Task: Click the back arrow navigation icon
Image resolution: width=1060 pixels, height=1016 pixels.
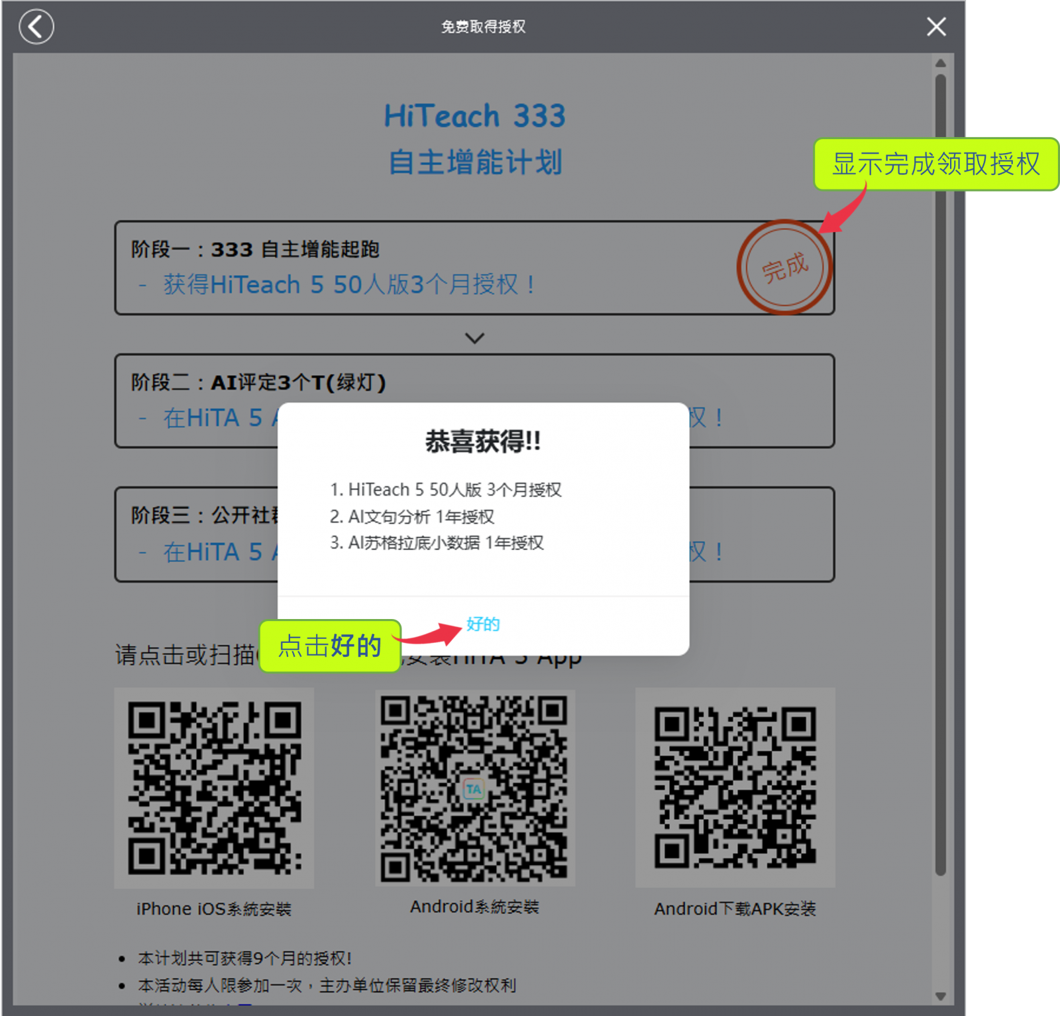Action: (x=36, y=27)
